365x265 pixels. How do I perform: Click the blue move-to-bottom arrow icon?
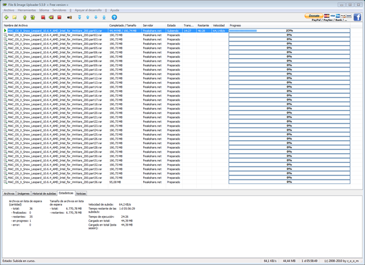click(x=104, y=17)
